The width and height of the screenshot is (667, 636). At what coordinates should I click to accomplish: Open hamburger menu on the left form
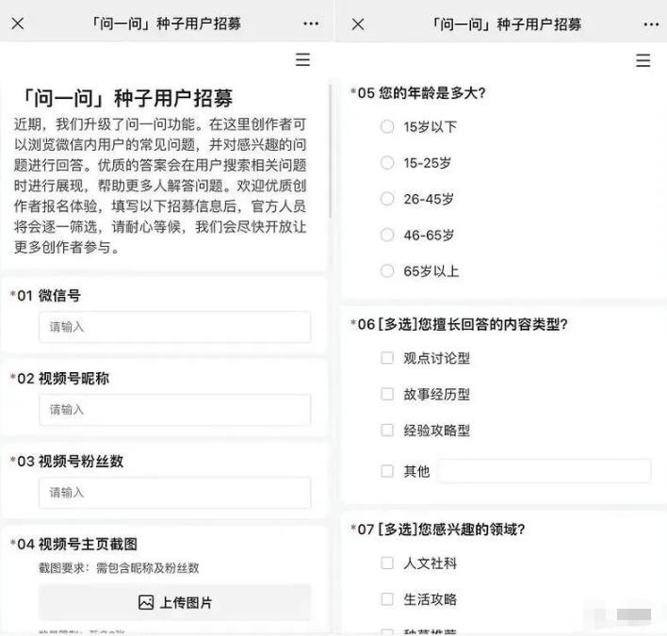click(302, 60)
